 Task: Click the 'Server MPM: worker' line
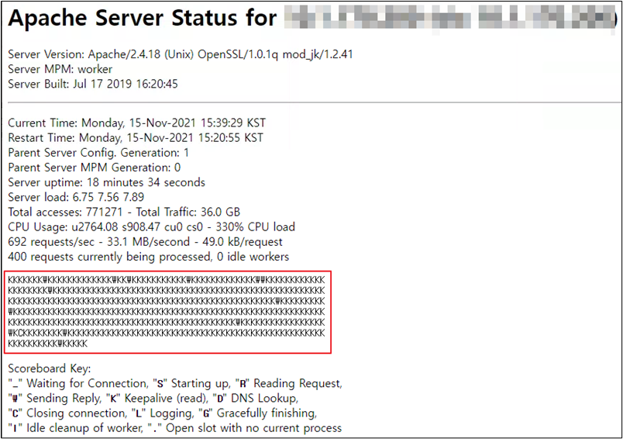click(x=60, y=69)
